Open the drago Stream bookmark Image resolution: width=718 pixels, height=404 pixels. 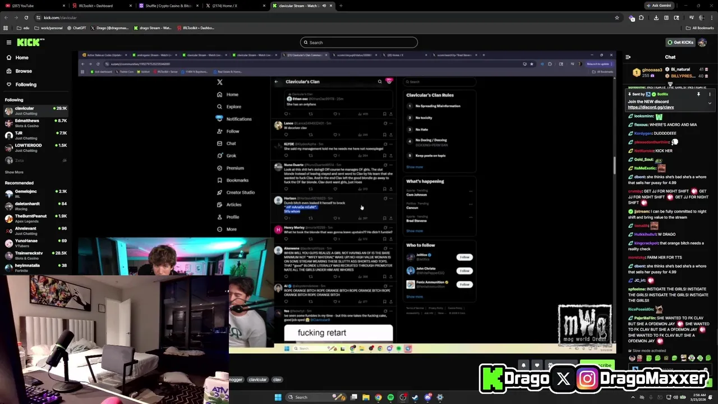click(x=153, y=27)
